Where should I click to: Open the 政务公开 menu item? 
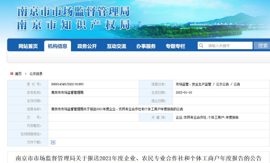coord(87,46)
